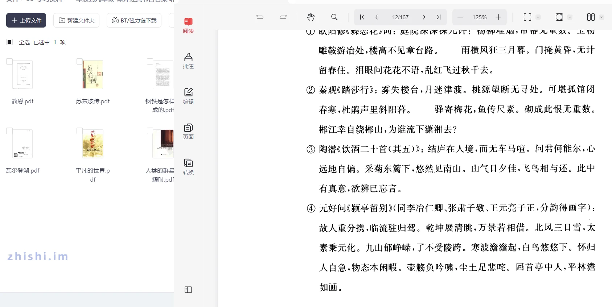Click the redo arrow icon
612x307 pixels.
[283, 17]
